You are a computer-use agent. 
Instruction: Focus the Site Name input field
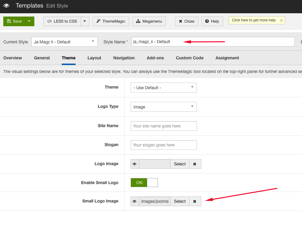click(x=164, y=126)
